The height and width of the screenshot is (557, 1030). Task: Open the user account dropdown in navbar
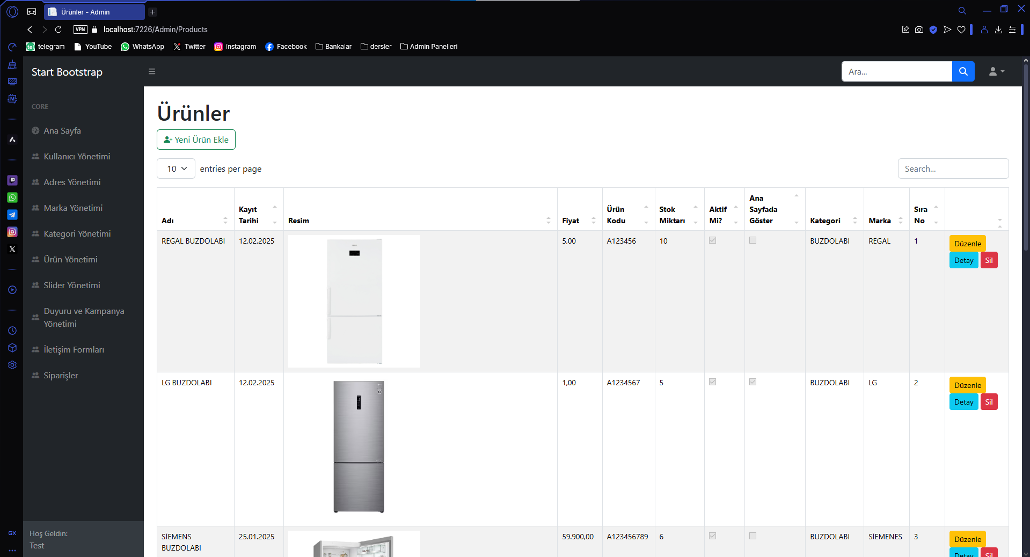(x=996, y=71)
